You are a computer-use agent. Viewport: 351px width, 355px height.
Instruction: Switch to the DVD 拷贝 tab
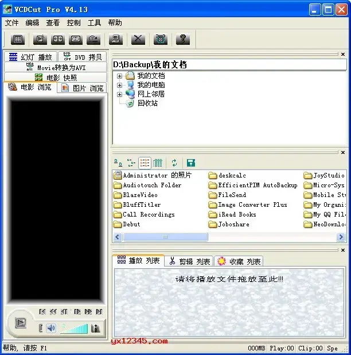coord(83,57)
